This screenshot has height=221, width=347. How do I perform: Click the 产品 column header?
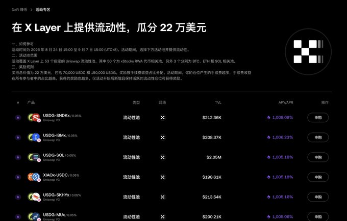pos(31,102)
